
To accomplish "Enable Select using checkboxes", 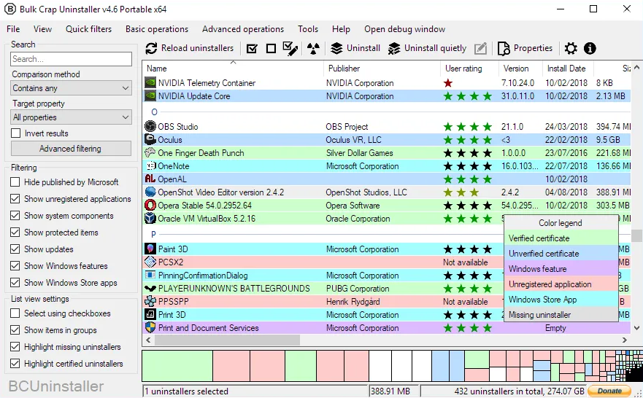I will (15, 313).
